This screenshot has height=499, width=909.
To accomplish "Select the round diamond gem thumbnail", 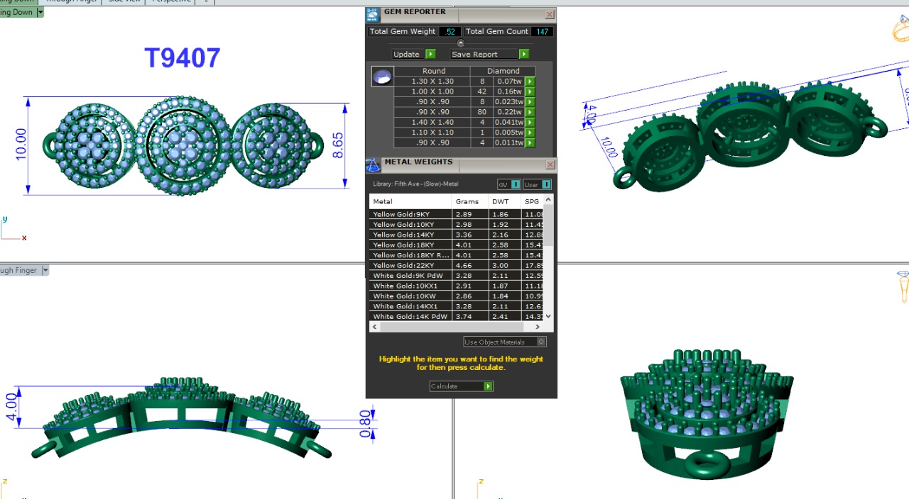I will (382, 77).
